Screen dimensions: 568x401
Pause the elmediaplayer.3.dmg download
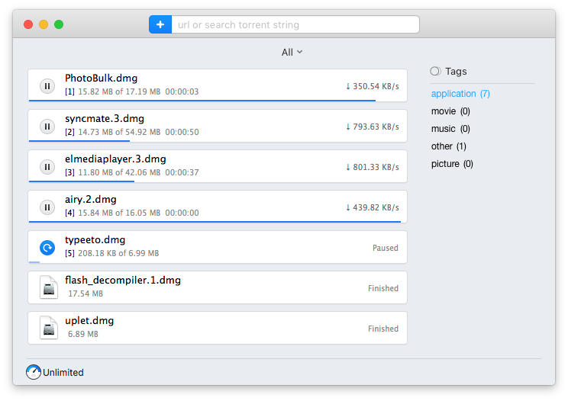point(47,167)
